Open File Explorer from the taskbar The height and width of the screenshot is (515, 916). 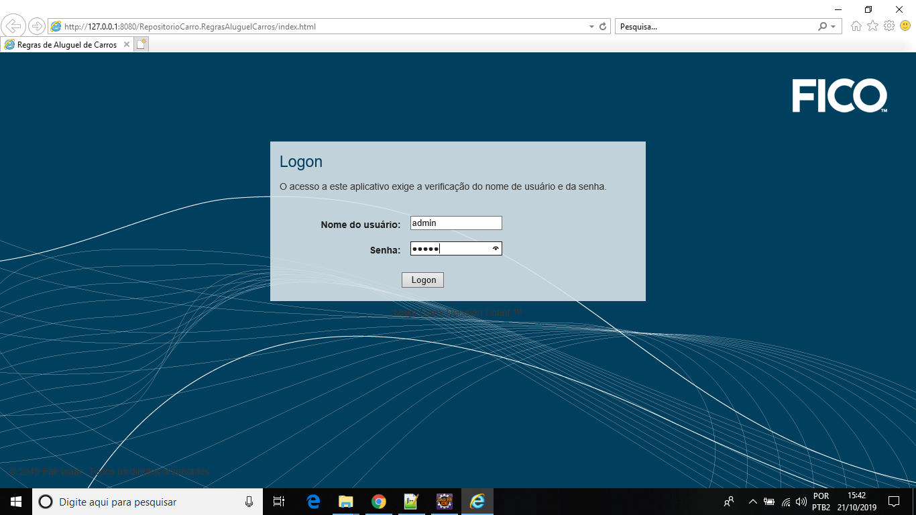pyautogui.click(x=345, y=501)
